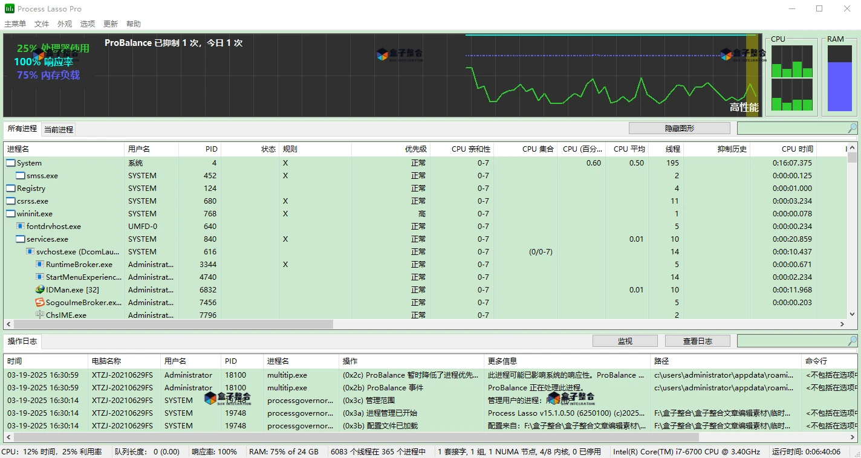Screen dimensions: 861x458
Task: Select the wininit.exe tree row
Action: (x=34, y=214)
